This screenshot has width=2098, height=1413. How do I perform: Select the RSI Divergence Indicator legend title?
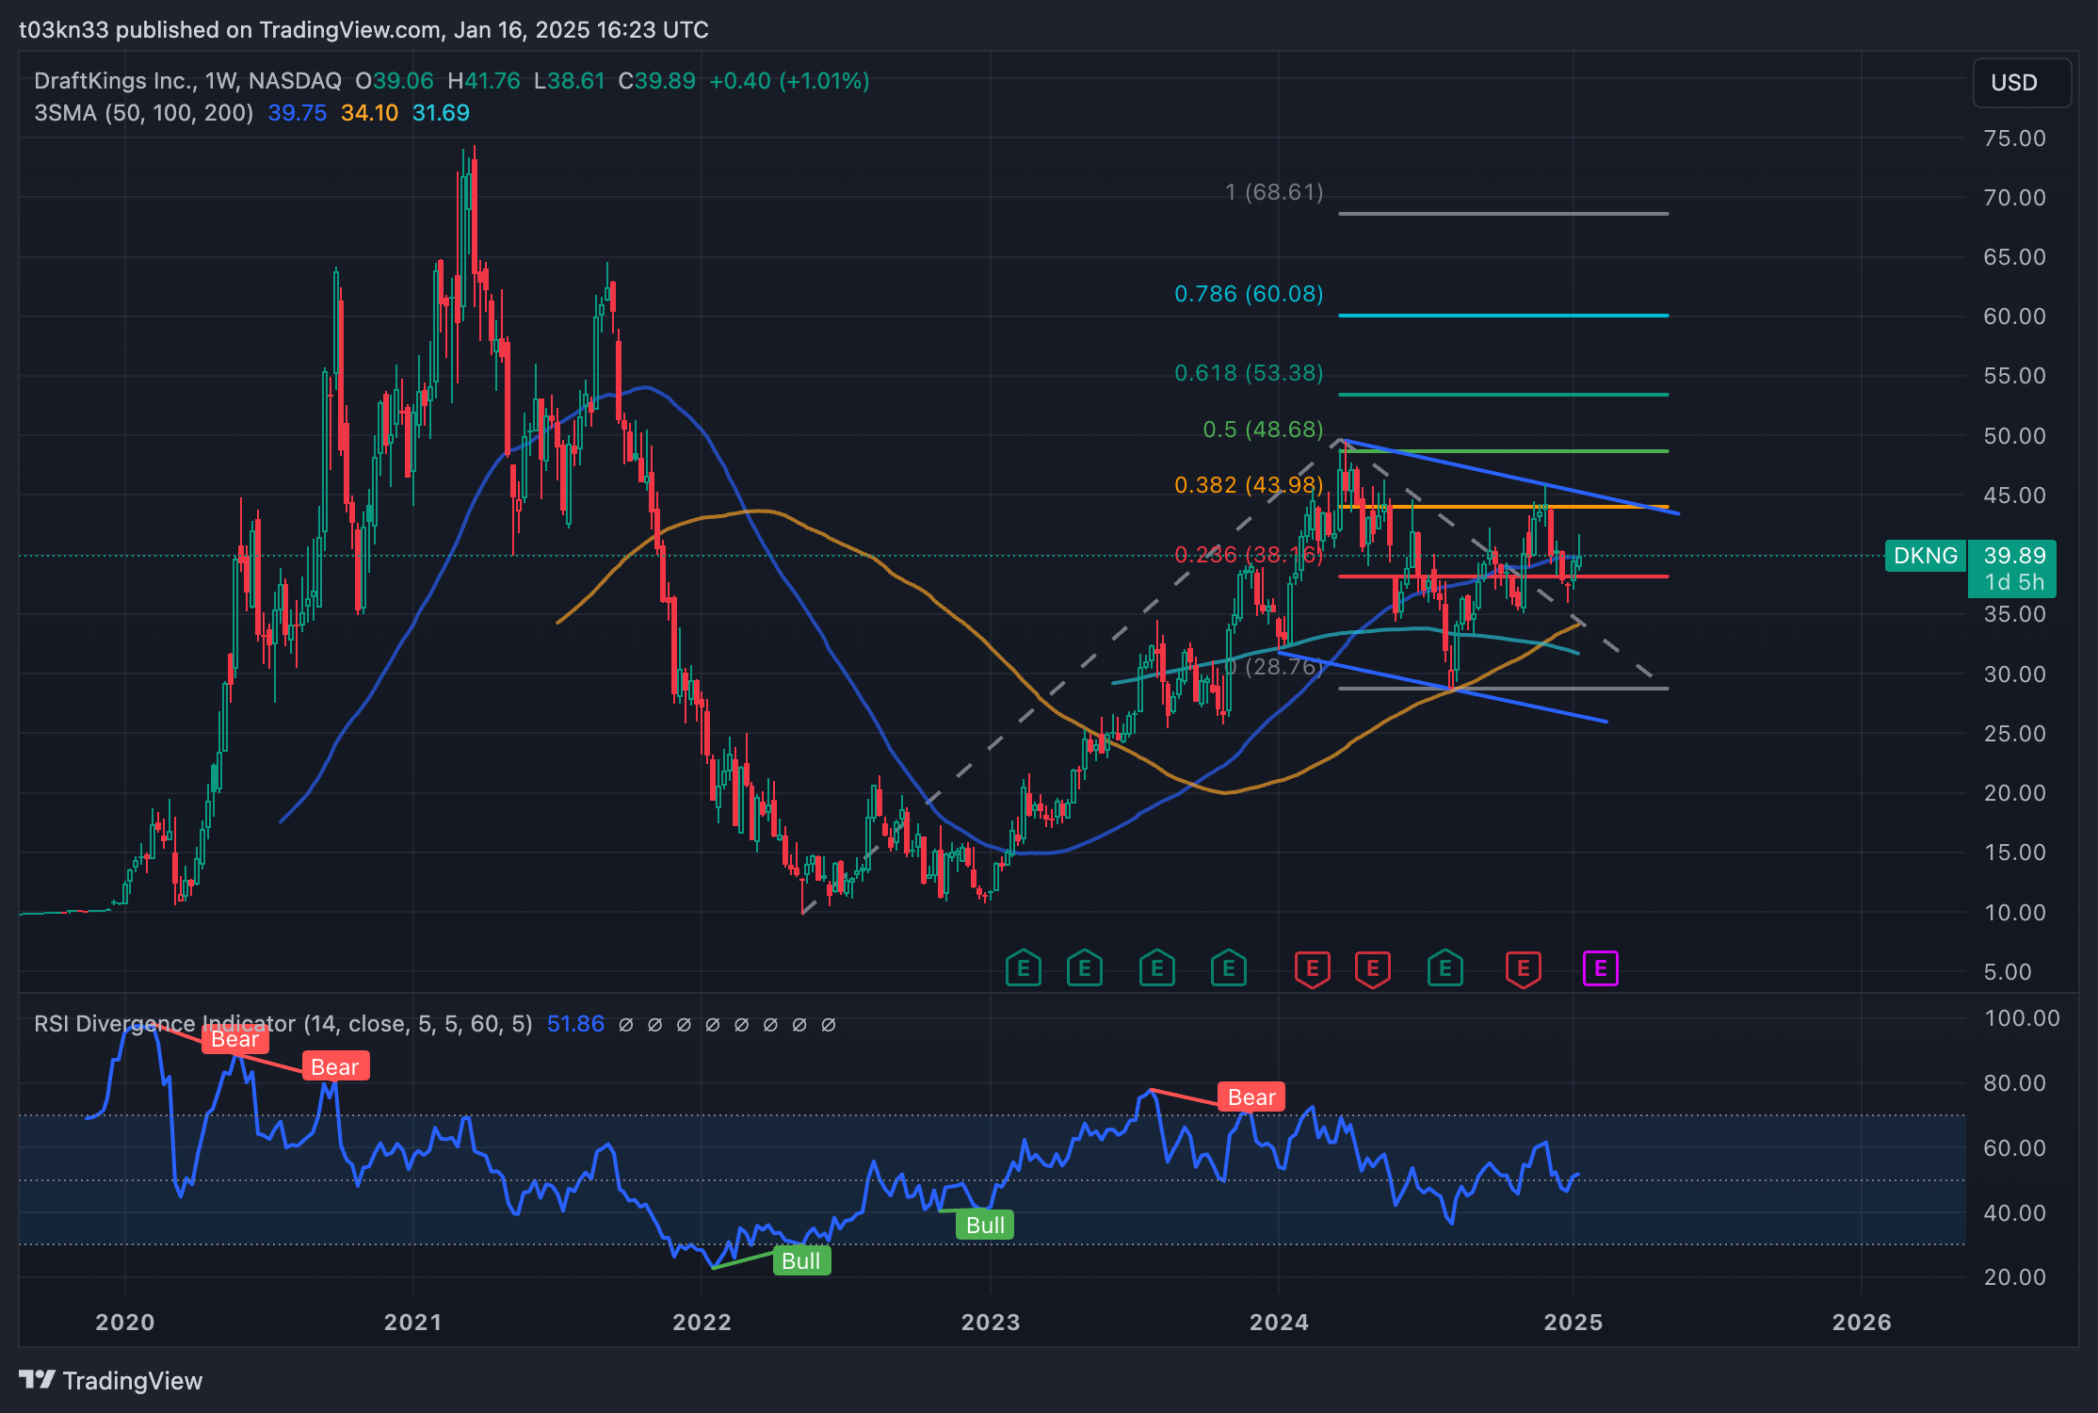coord(282,1024)
